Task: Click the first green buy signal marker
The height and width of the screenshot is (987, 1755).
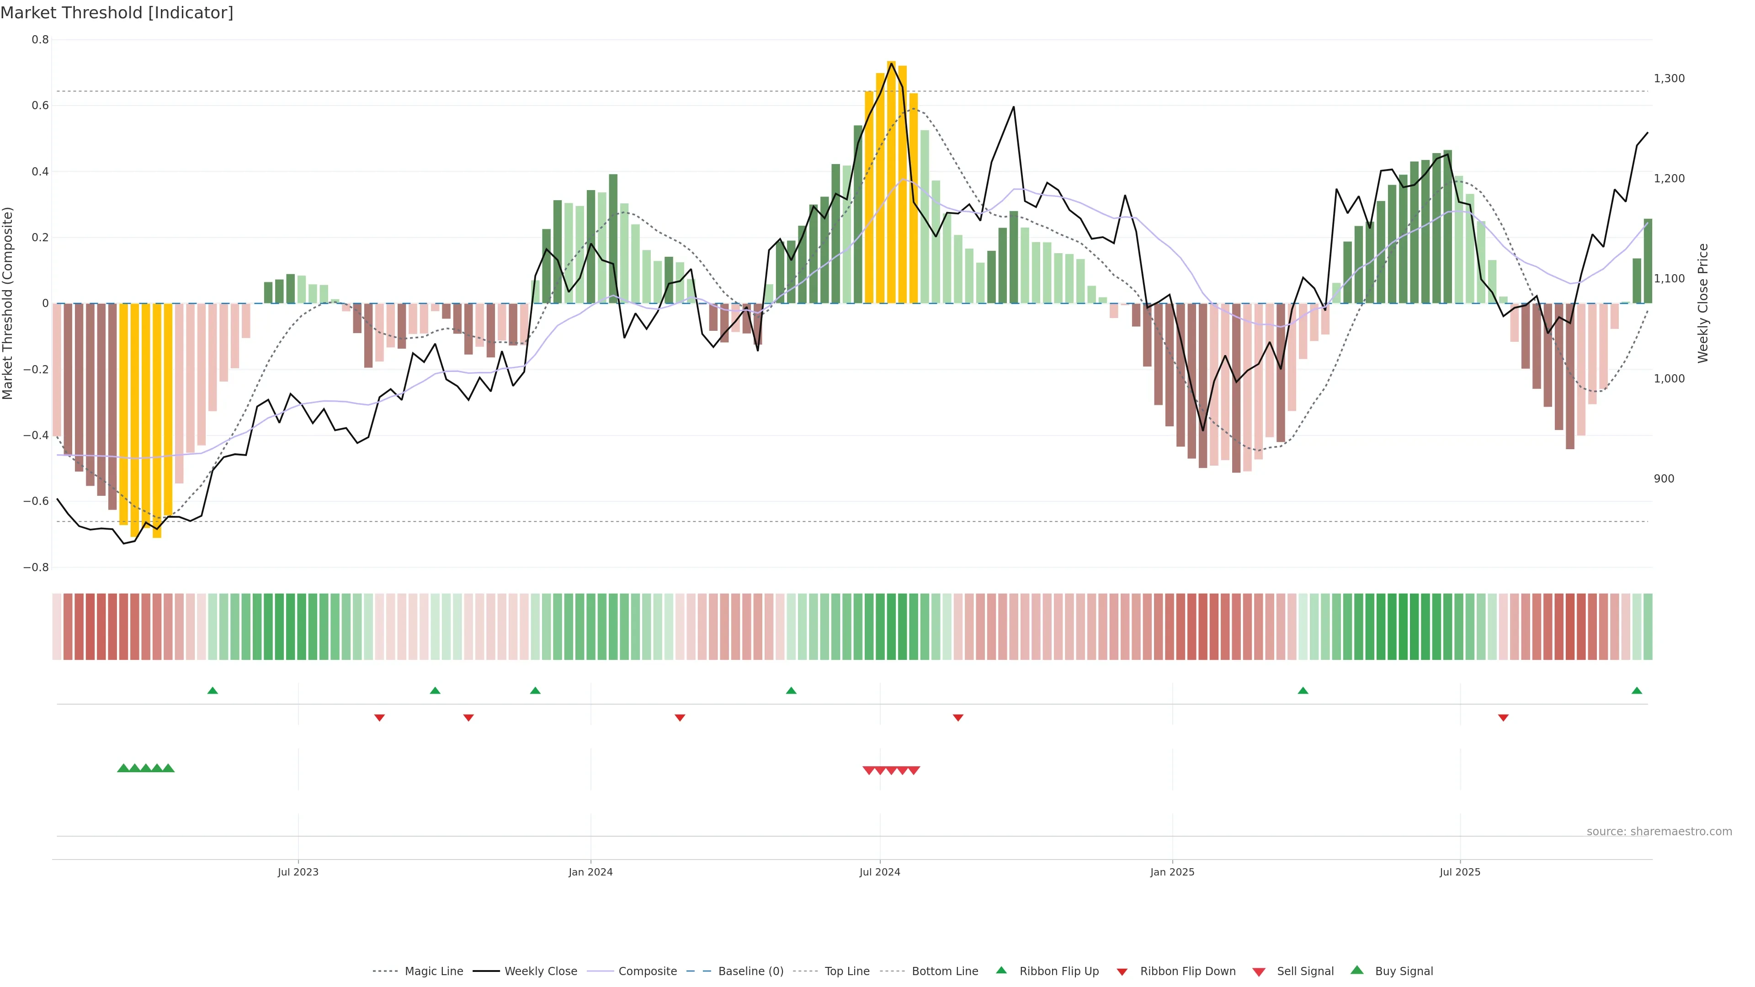Action: click(x=123, y=768)
